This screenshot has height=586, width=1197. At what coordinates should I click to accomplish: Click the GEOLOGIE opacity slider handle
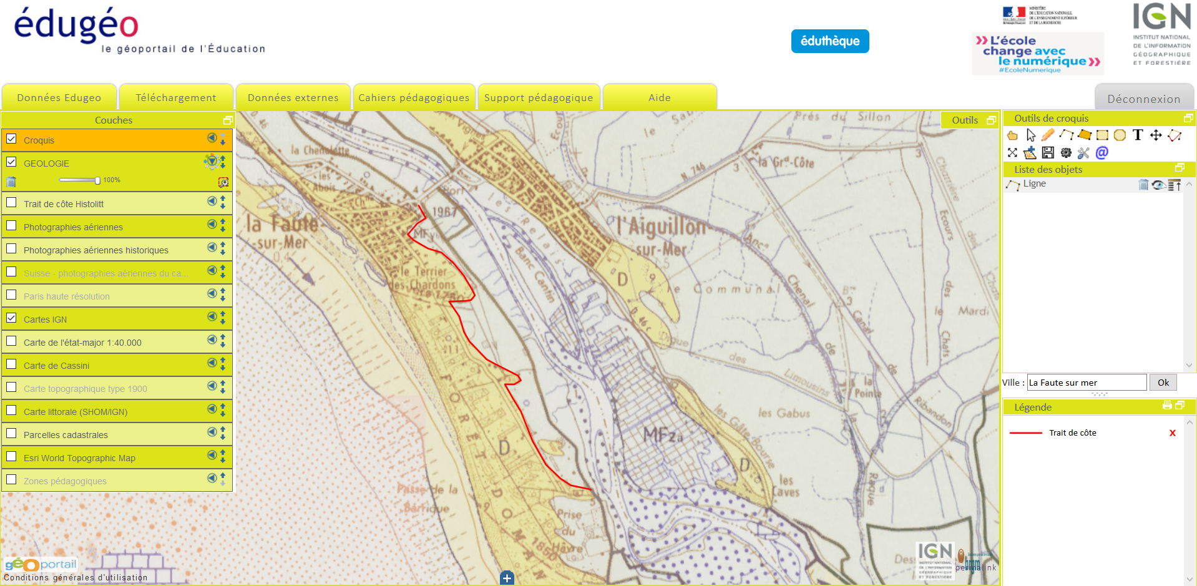(x=97, y=180)
